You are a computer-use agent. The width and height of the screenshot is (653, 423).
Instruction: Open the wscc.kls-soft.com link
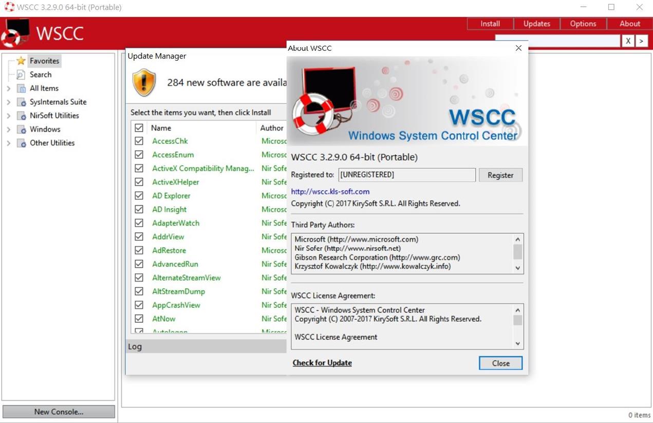330,192
